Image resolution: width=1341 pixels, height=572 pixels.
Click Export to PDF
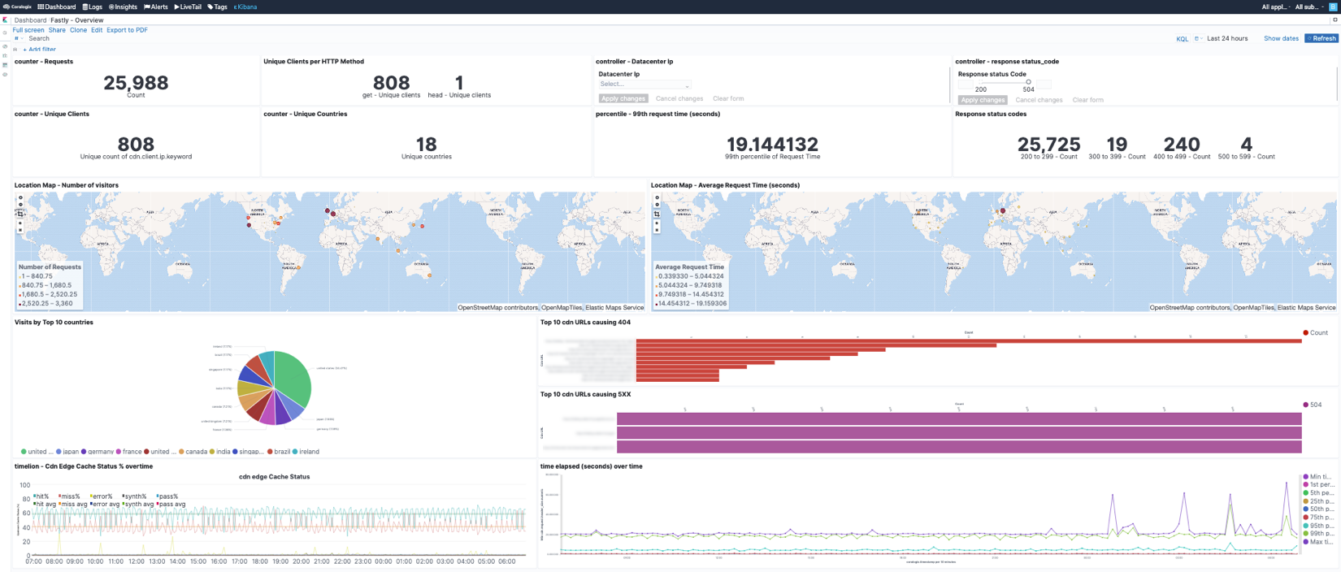(127, 30)
